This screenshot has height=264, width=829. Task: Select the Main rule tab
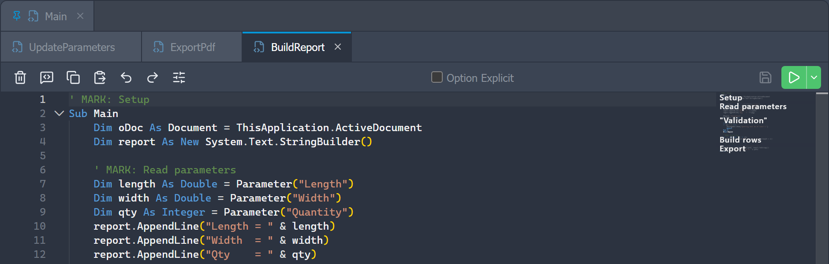pyautogui.click(x=47, y=16)
